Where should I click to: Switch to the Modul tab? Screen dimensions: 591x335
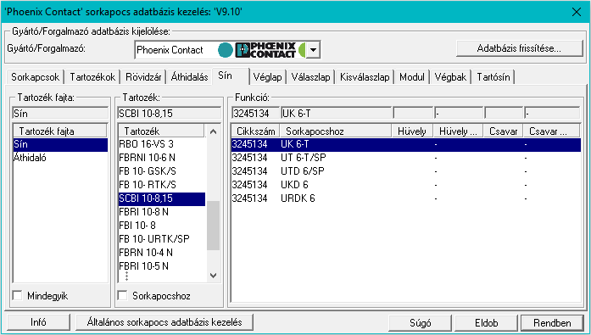(412, 77)
